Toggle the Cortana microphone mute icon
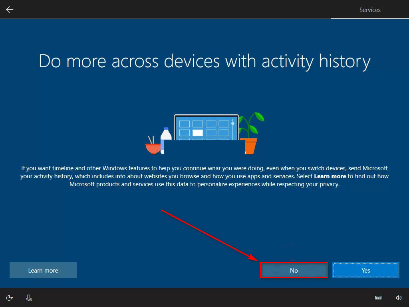Viewport: 409px width, 307px height. coord(29,297)
